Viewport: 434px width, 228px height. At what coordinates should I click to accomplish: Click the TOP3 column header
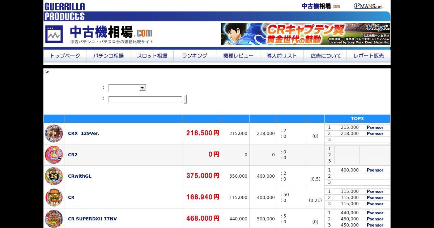(x=357, y=119)
